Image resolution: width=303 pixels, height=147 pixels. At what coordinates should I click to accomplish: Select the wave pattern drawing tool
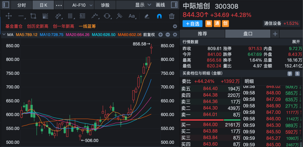point(95,16)
